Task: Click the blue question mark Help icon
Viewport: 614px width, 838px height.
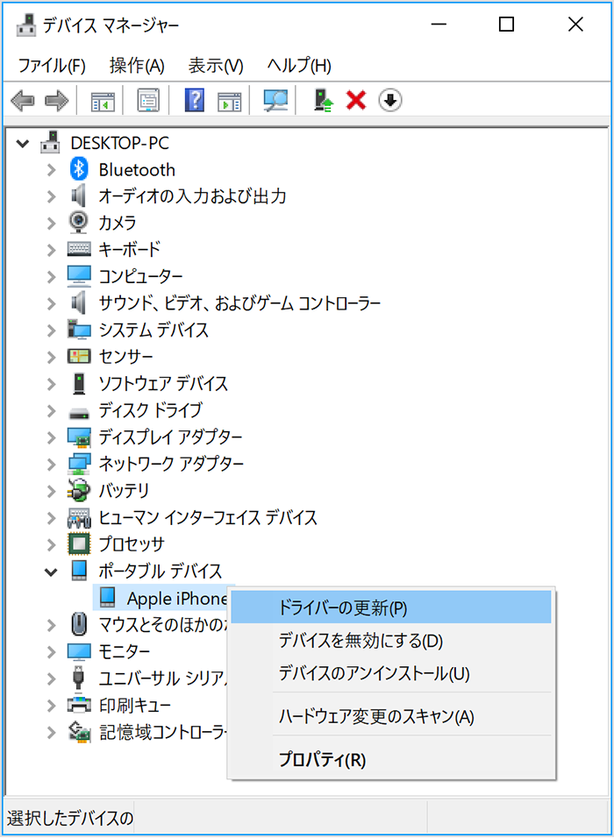Action: tap(194, 101)
